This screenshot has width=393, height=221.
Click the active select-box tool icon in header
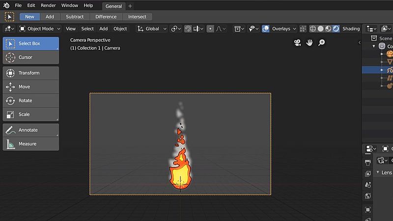9,17
